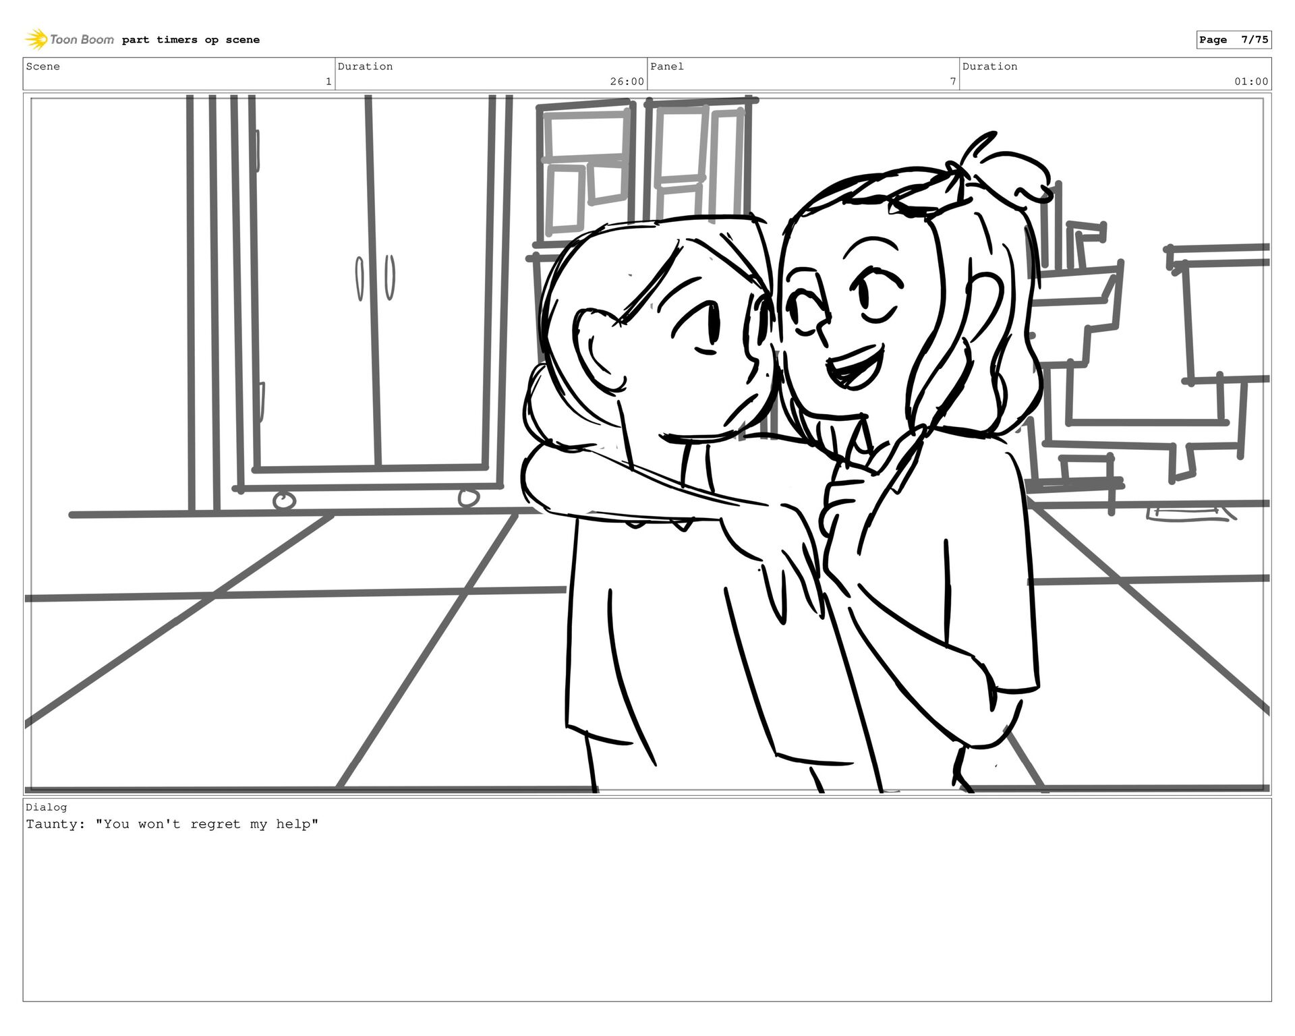1295x1036 pixels.
Task: Click the scene duration value '26:00'
Action: click(x=627, y=82)
